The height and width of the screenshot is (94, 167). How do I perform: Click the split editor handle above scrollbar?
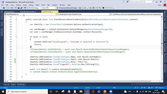pos(162,17)
